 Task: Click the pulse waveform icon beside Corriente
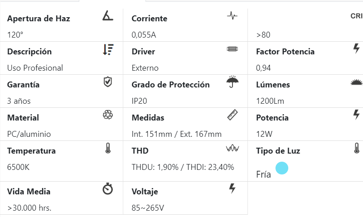click(232, 16)
